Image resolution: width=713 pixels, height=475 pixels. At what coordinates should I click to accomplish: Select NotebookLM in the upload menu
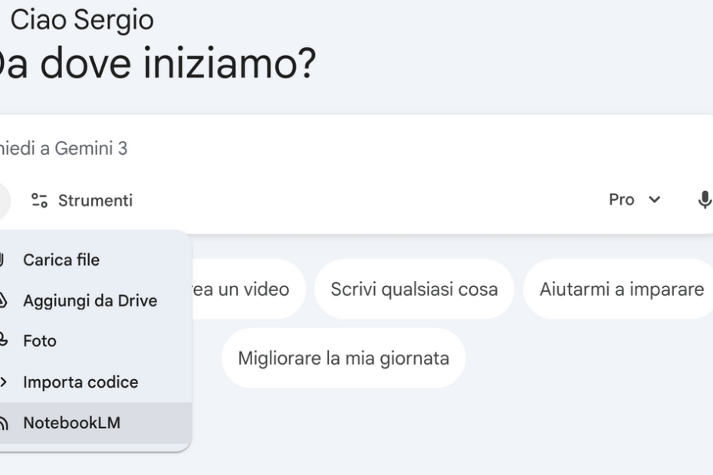point(71,423)
